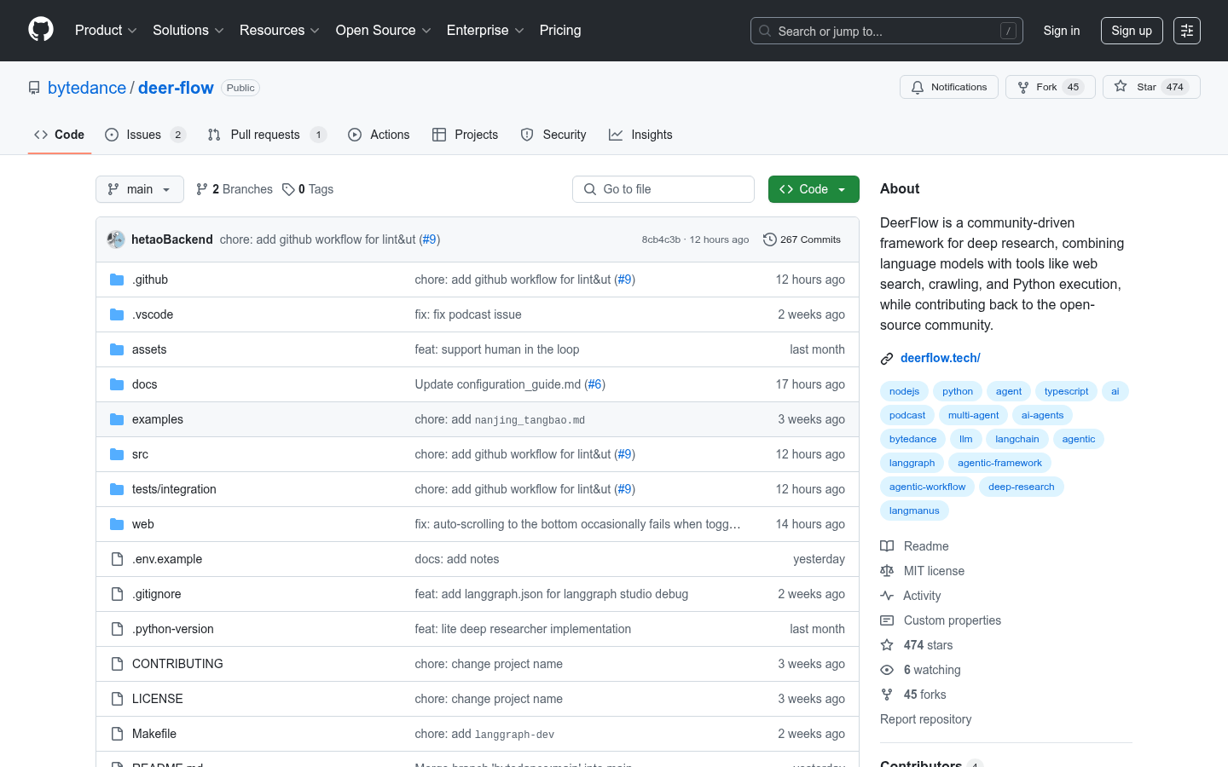Screen dimensions: 1228x767
Task: Focus the Go to file field
Action: pyautogui.click(x=663, y=189)
